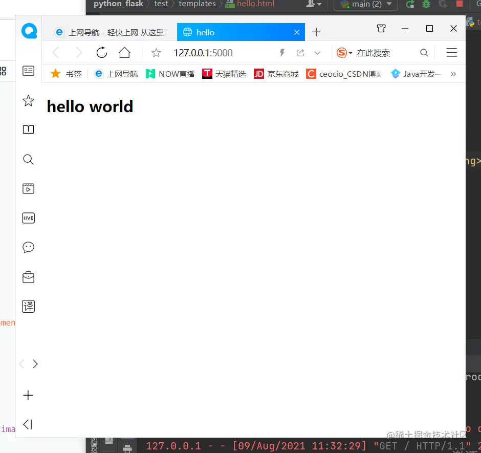Click the 127.0.0.1:5000 address field
The width and height of the screenshot is (481, 453).
pos(203,53)
